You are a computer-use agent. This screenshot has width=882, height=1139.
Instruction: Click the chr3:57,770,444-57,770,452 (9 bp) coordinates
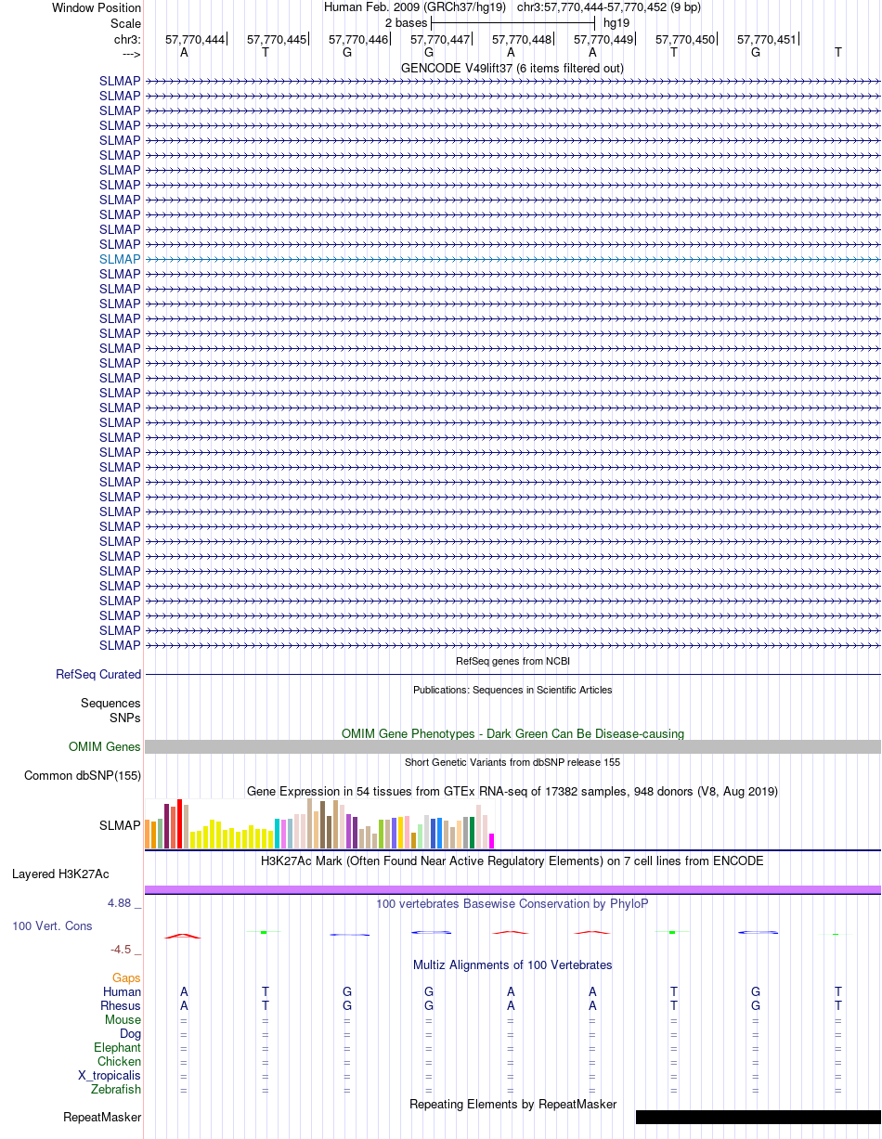point(609,6)
